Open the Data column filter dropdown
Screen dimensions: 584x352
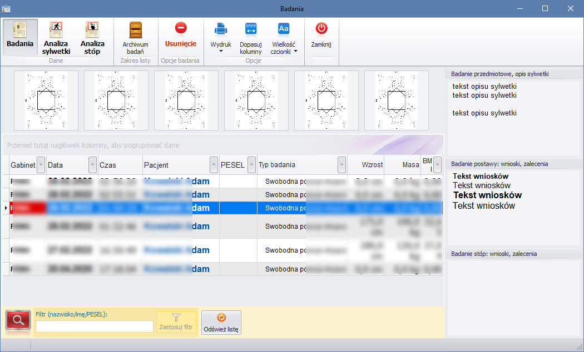pos(92,165)
